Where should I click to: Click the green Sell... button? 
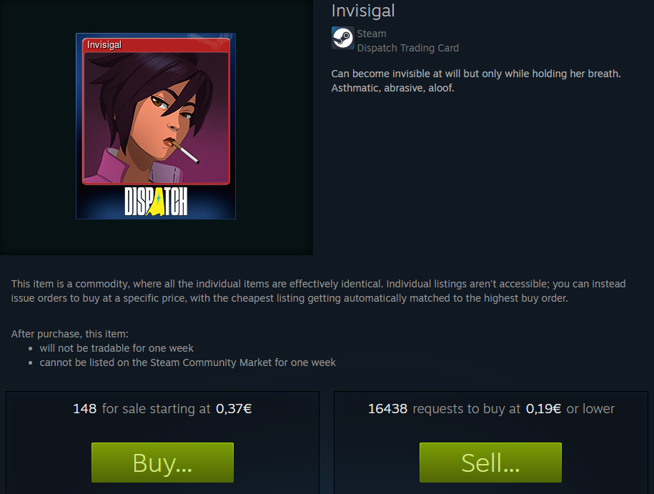pyautogui.click(x=490, y=463)
